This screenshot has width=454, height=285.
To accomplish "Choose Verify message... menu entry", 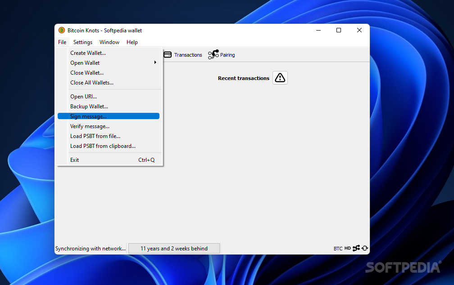I will pyautogui.click(x=109, y=126).
